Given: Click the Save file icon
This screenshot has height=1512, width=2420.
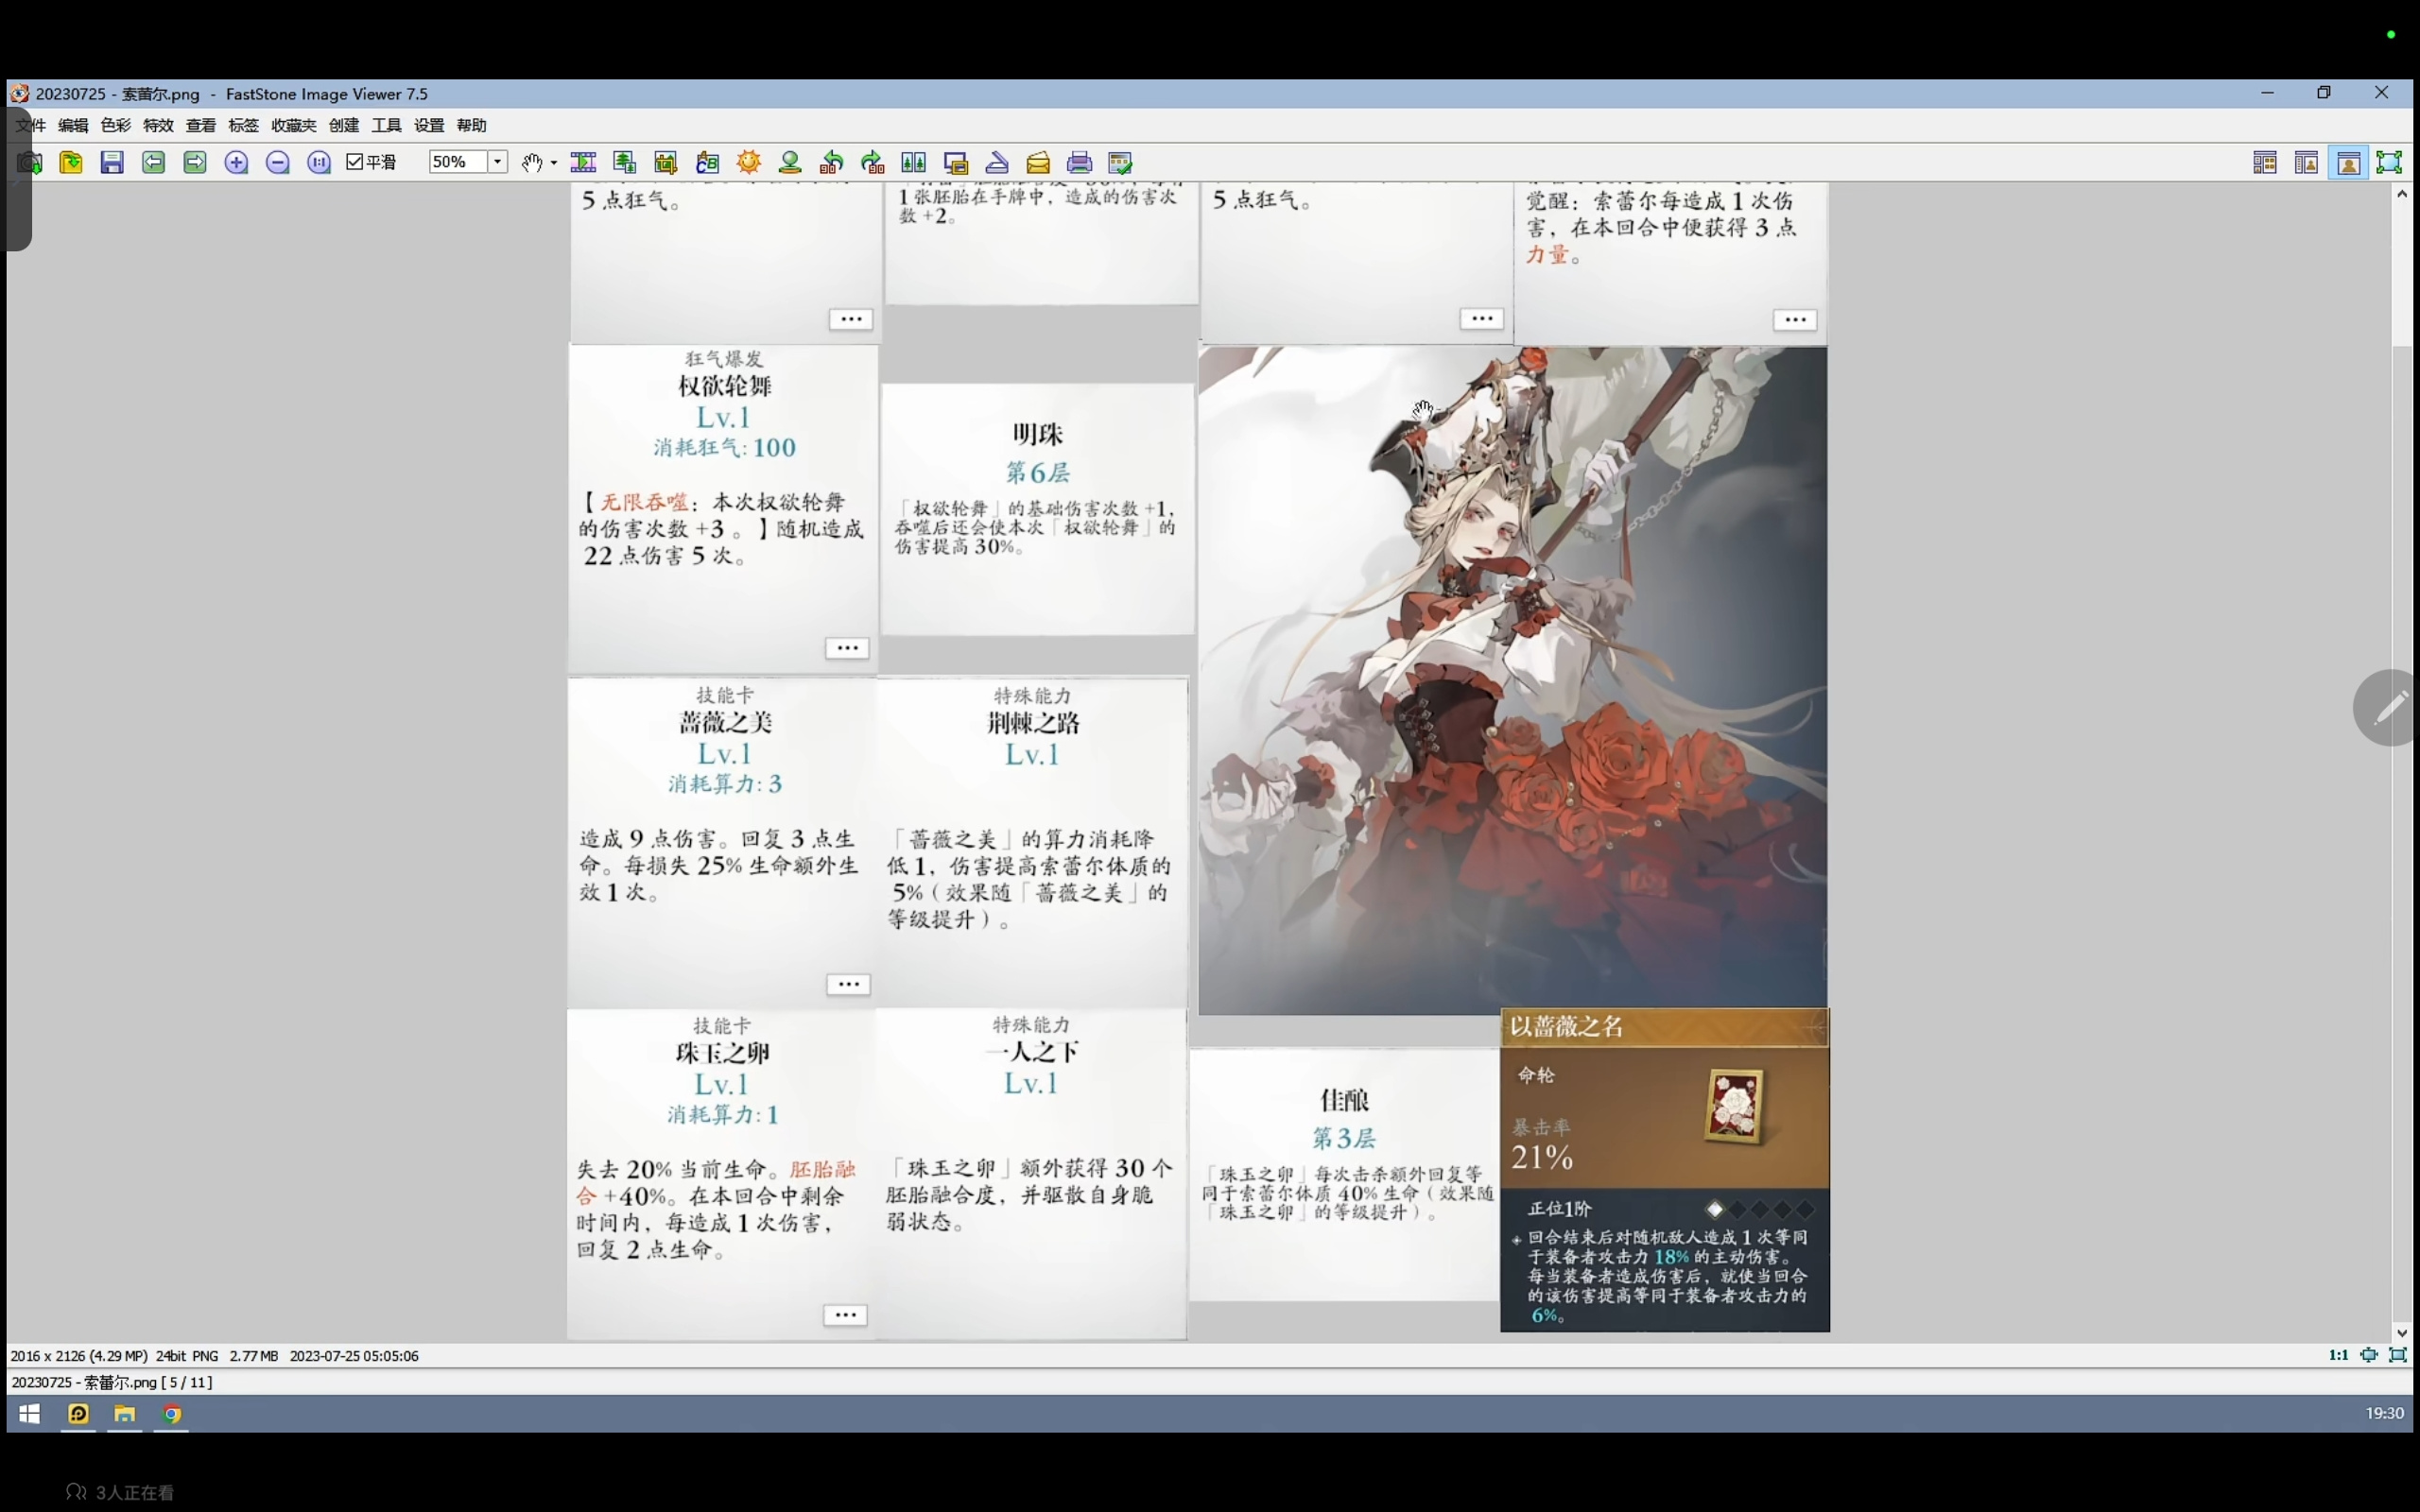Looking at the screenshot, I should point(112,163).
